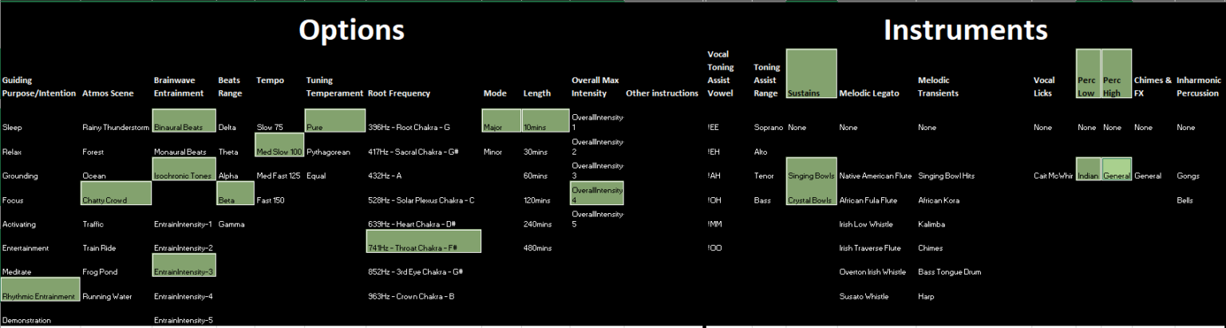The width and height of the screenshot is (1226, 328).
Task: Select the Rainy Thunderstorm atmos scene
Action: pos(116,128)
